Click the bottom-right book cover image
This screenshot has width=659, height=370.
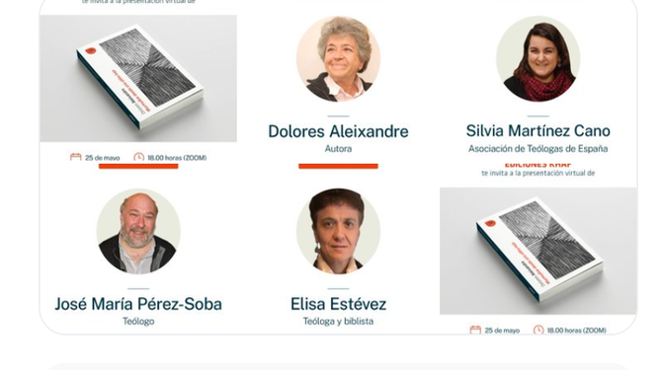point(537,251)
